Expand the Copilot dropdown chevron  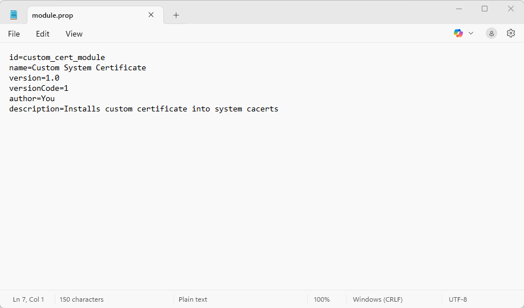click(x=471, y=33)
